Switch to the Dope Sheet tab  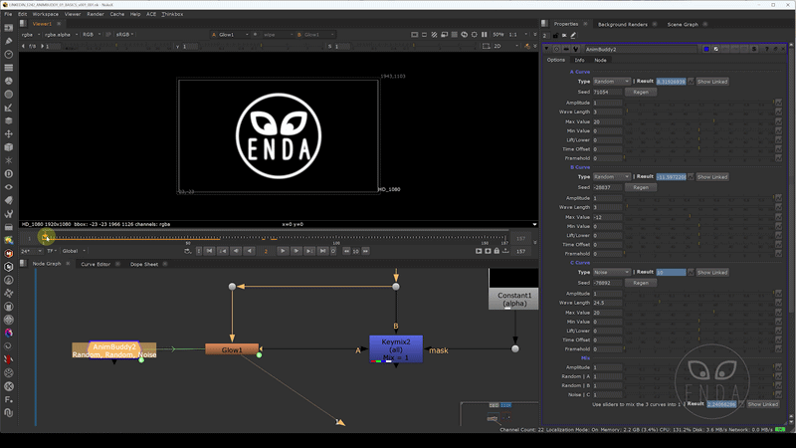(144, 264)
